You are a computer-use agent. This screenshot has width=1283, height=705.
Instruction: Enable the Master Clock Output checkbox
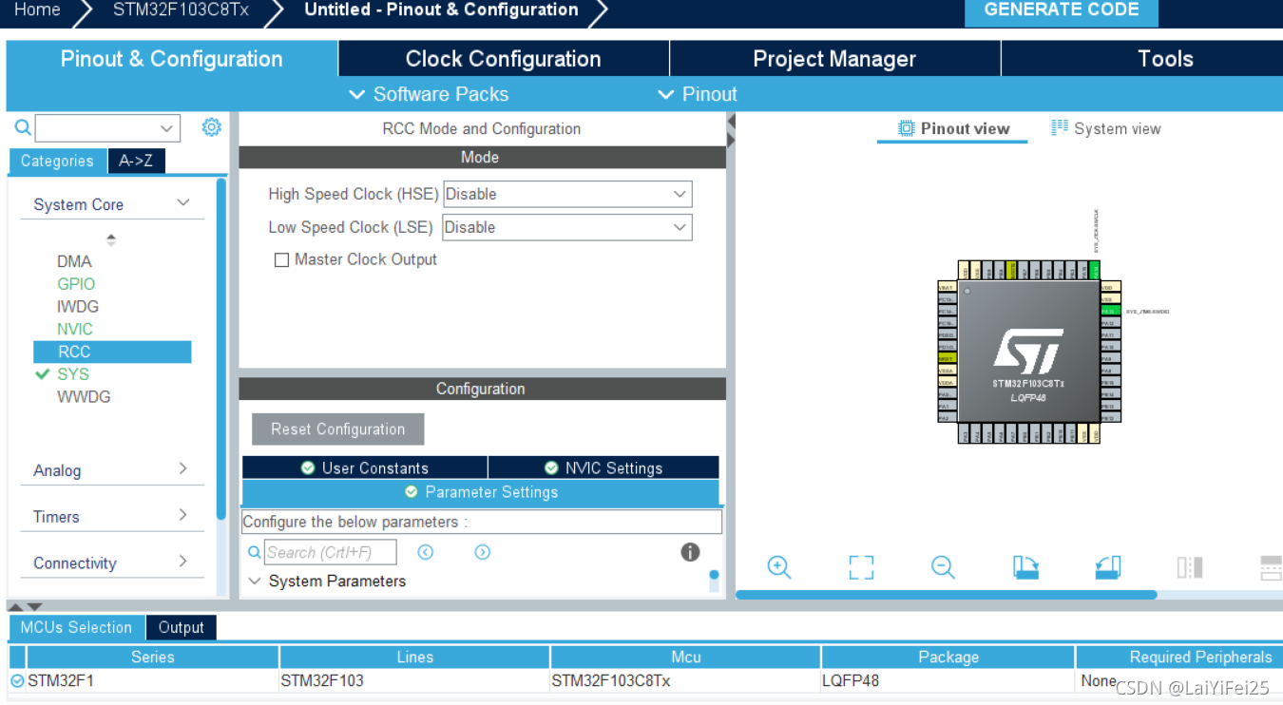point(281,259)
